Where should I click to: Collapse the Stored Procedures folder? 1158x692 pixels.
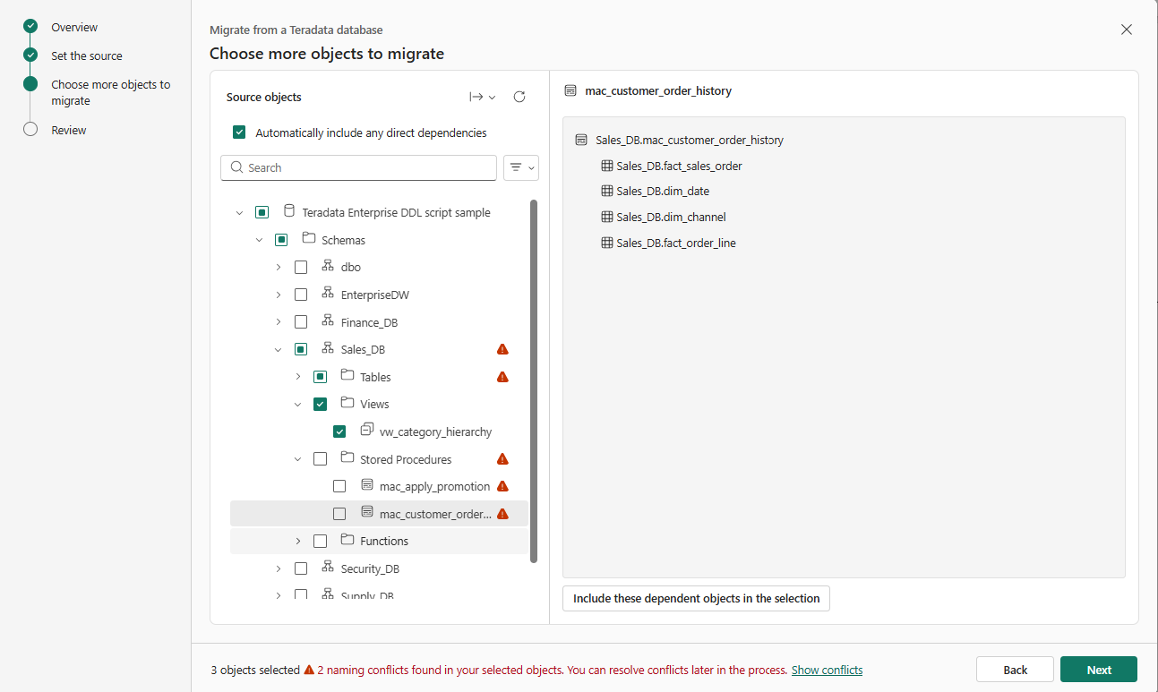coord(298,459)
